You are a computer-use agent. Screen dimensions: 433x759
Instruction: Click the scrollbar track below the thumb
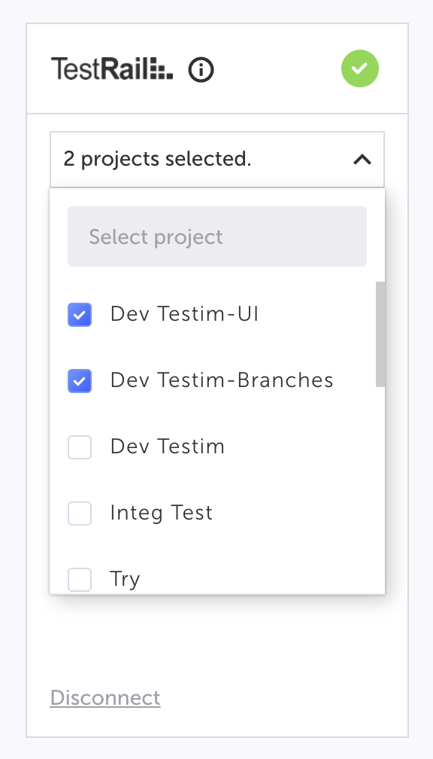point(380,489)
